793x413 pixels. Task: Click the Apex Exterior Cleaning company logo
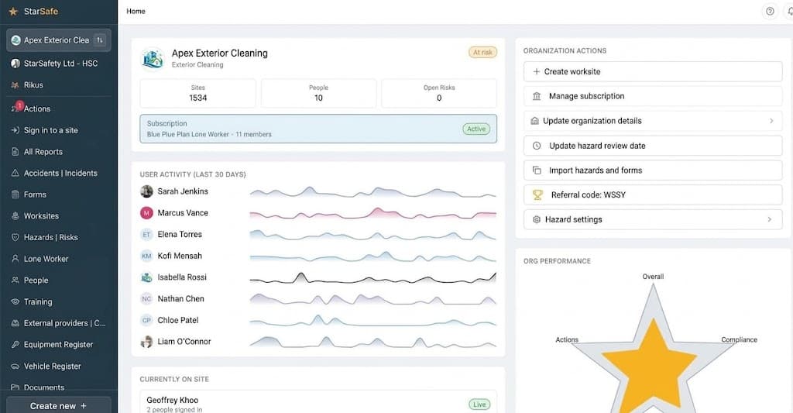click(x=153, y=59)
